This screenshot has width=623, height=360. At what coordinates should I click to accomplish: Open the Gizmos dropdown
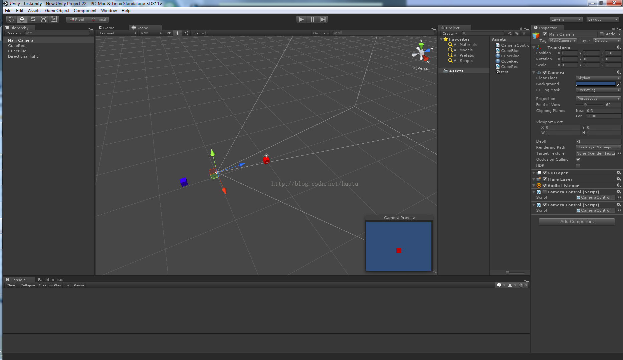321,33
